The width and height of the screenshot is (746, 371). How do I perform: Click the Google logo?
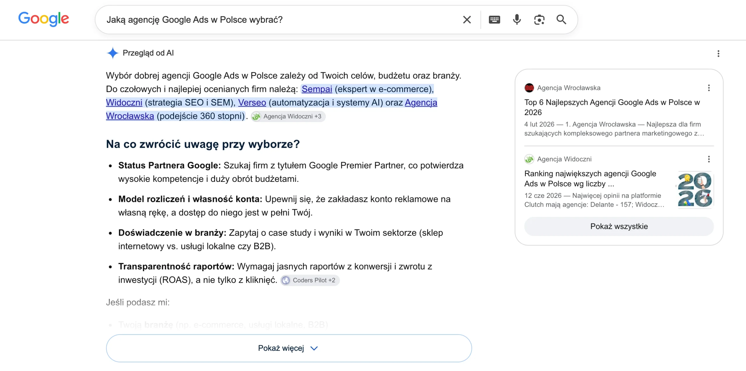click(x=44, y=19)
